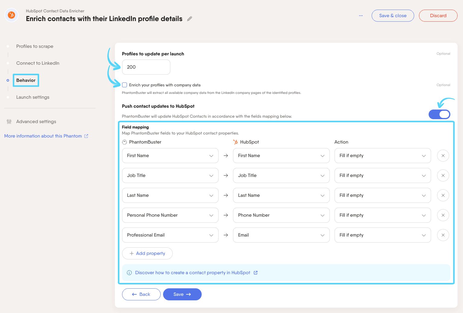
Task: Change the action for the First Name row
Action: (383, 156)
